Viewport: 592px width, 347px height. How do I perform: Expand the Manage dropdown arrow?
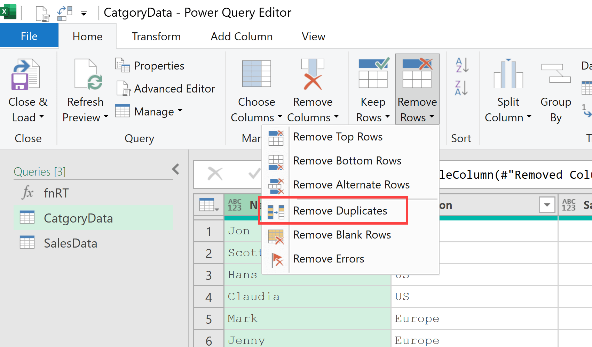click(180, 110)
